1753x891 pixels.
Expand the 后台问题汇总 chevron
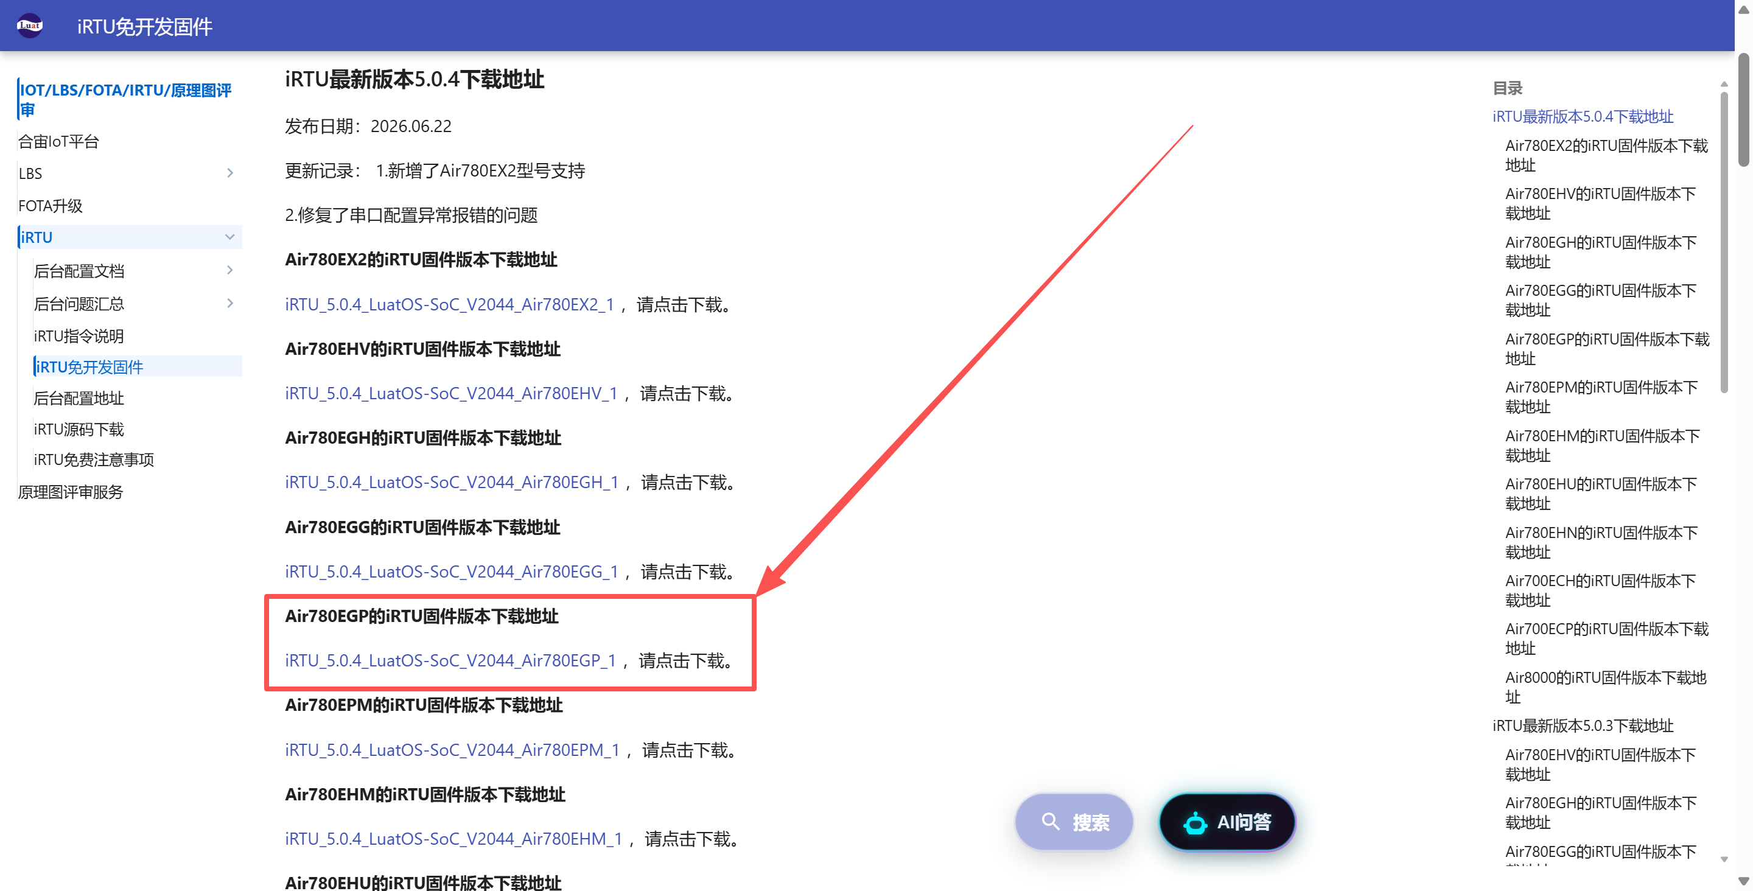pyautogui.click(x=230, y=303)
